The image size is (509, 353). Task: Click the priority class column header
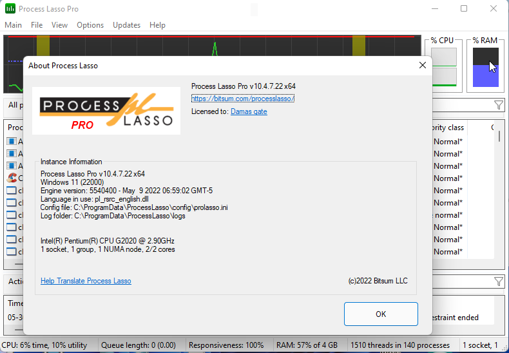[449, 128]
